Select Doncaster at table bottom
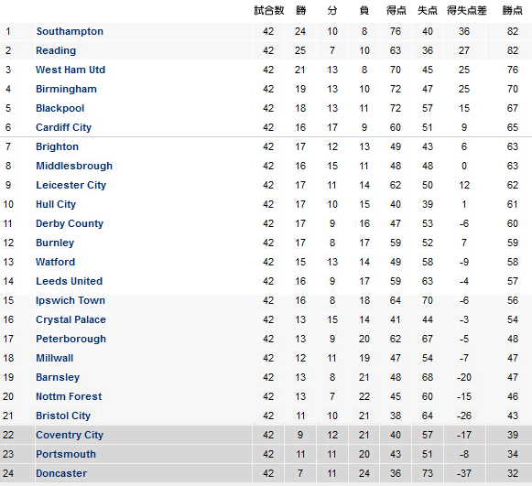Image resolution: width=532 pixels, height=486 pixels. coord(61,473)
